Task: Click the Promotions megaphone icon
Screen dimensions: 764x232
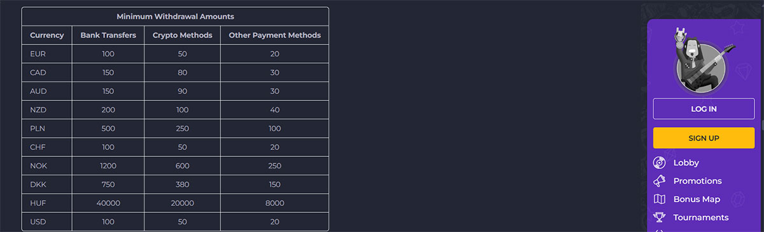Action: pyautogui.click(x=660, y=181)
